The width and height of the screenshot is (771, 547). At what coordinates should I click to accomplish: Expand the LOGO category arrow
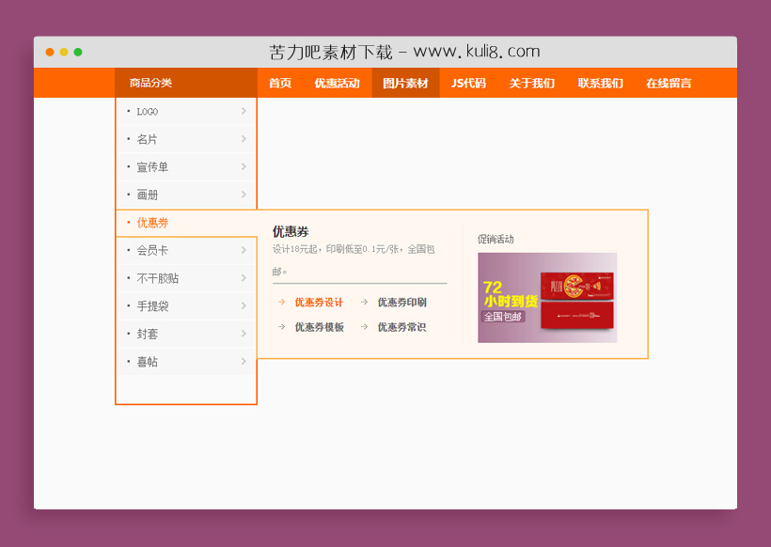[x=244, y=111]
